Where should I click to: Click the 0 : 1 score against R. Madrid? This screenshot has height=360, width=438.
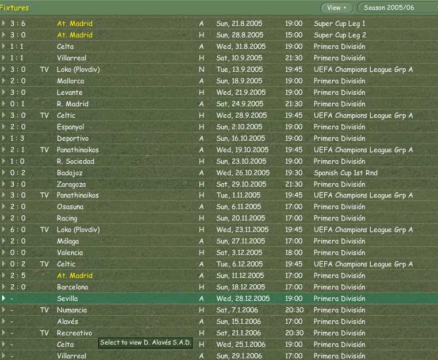pos(18,104)
